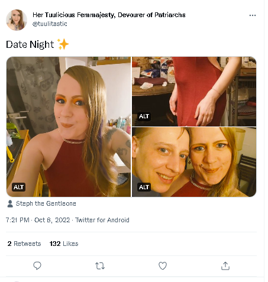Open the share upload icon
Screen dimensions: 268x282
pyautogui.click(x=225, y=265)
